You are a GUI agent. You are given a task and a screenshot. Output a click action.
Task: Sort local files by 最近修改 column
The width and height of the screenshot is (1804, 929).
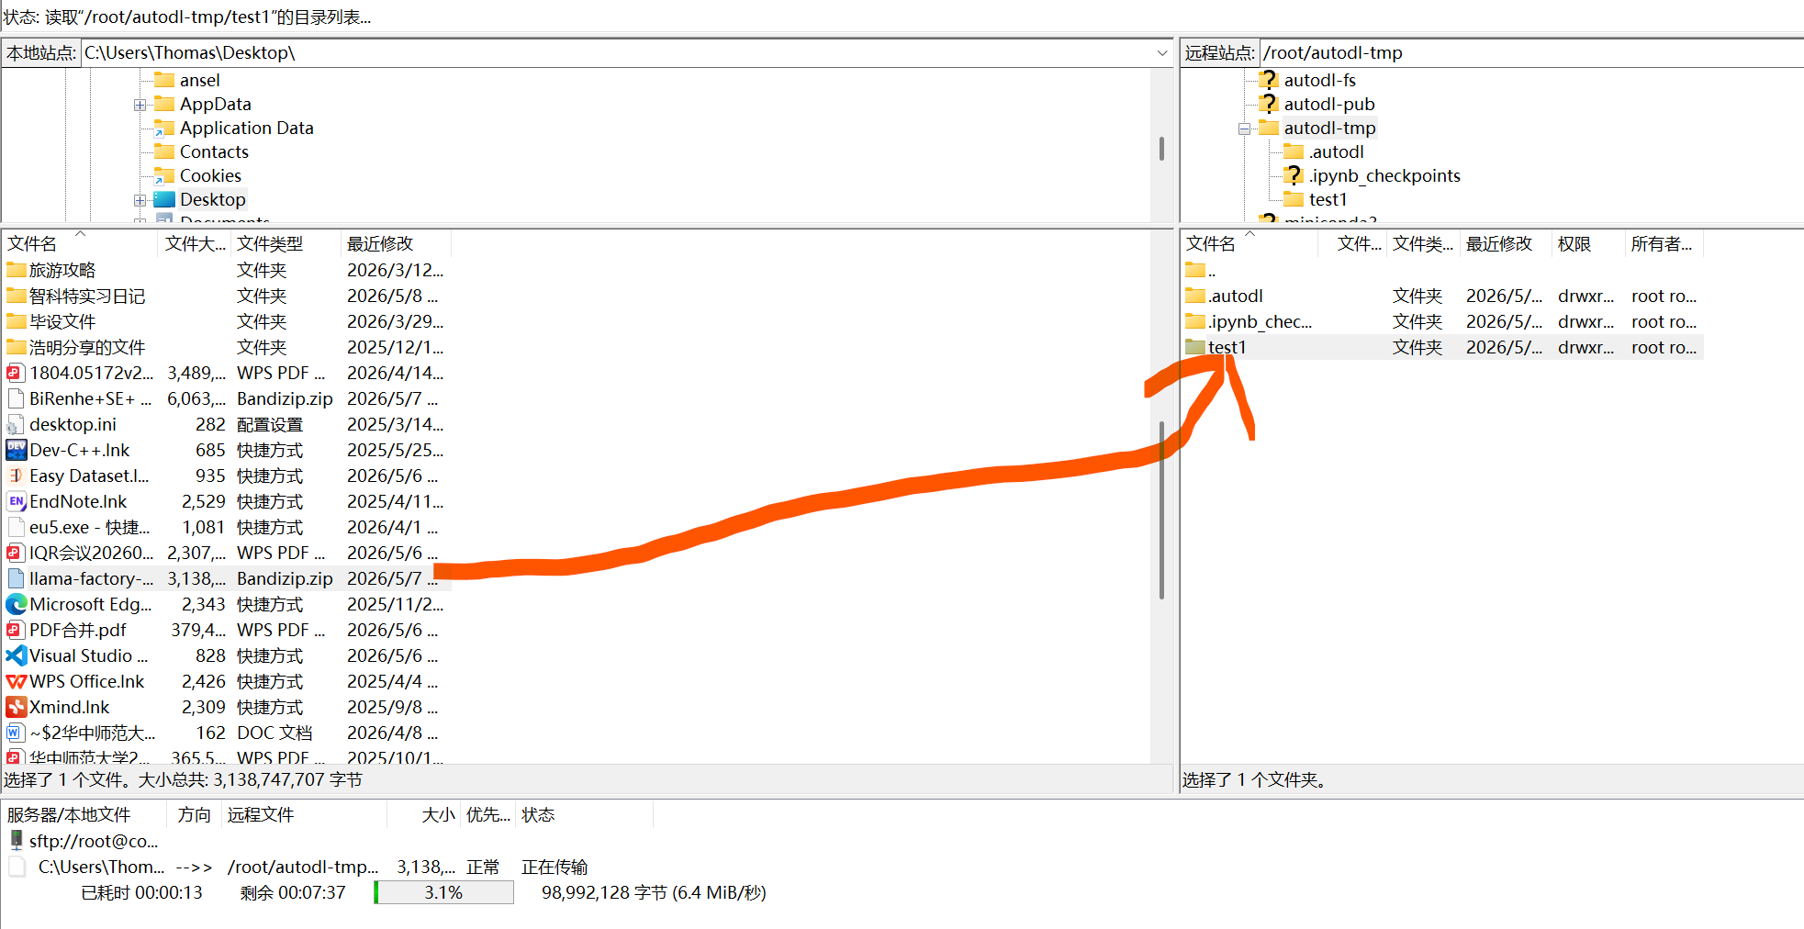pos(395,244)
